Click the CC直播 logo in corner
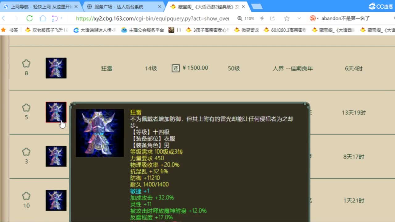The image size is (395, 222). pos(380,6)
